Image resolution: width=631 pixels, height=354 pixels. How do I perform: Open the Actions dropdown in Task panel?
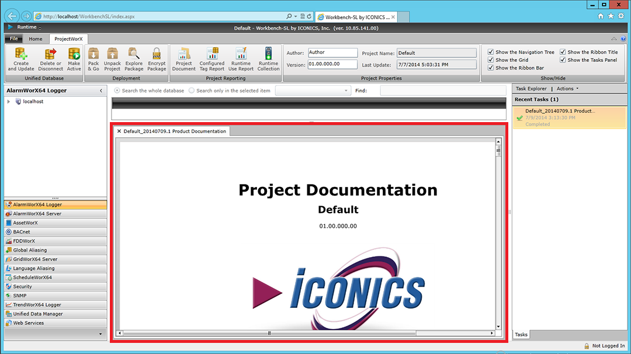pyautogui.click(x=568, y=89)
